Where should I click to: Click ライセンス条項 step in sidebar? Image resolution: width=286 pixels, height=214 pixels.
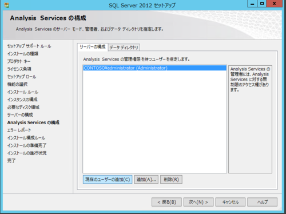(19, 69)
